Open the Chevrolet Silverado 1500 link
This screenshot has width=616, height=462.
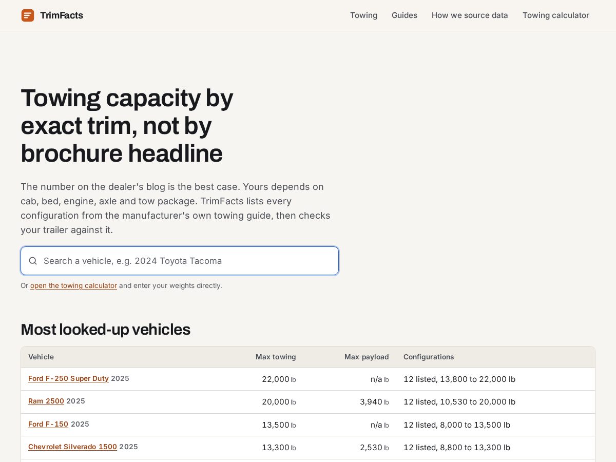coord(72,447)
